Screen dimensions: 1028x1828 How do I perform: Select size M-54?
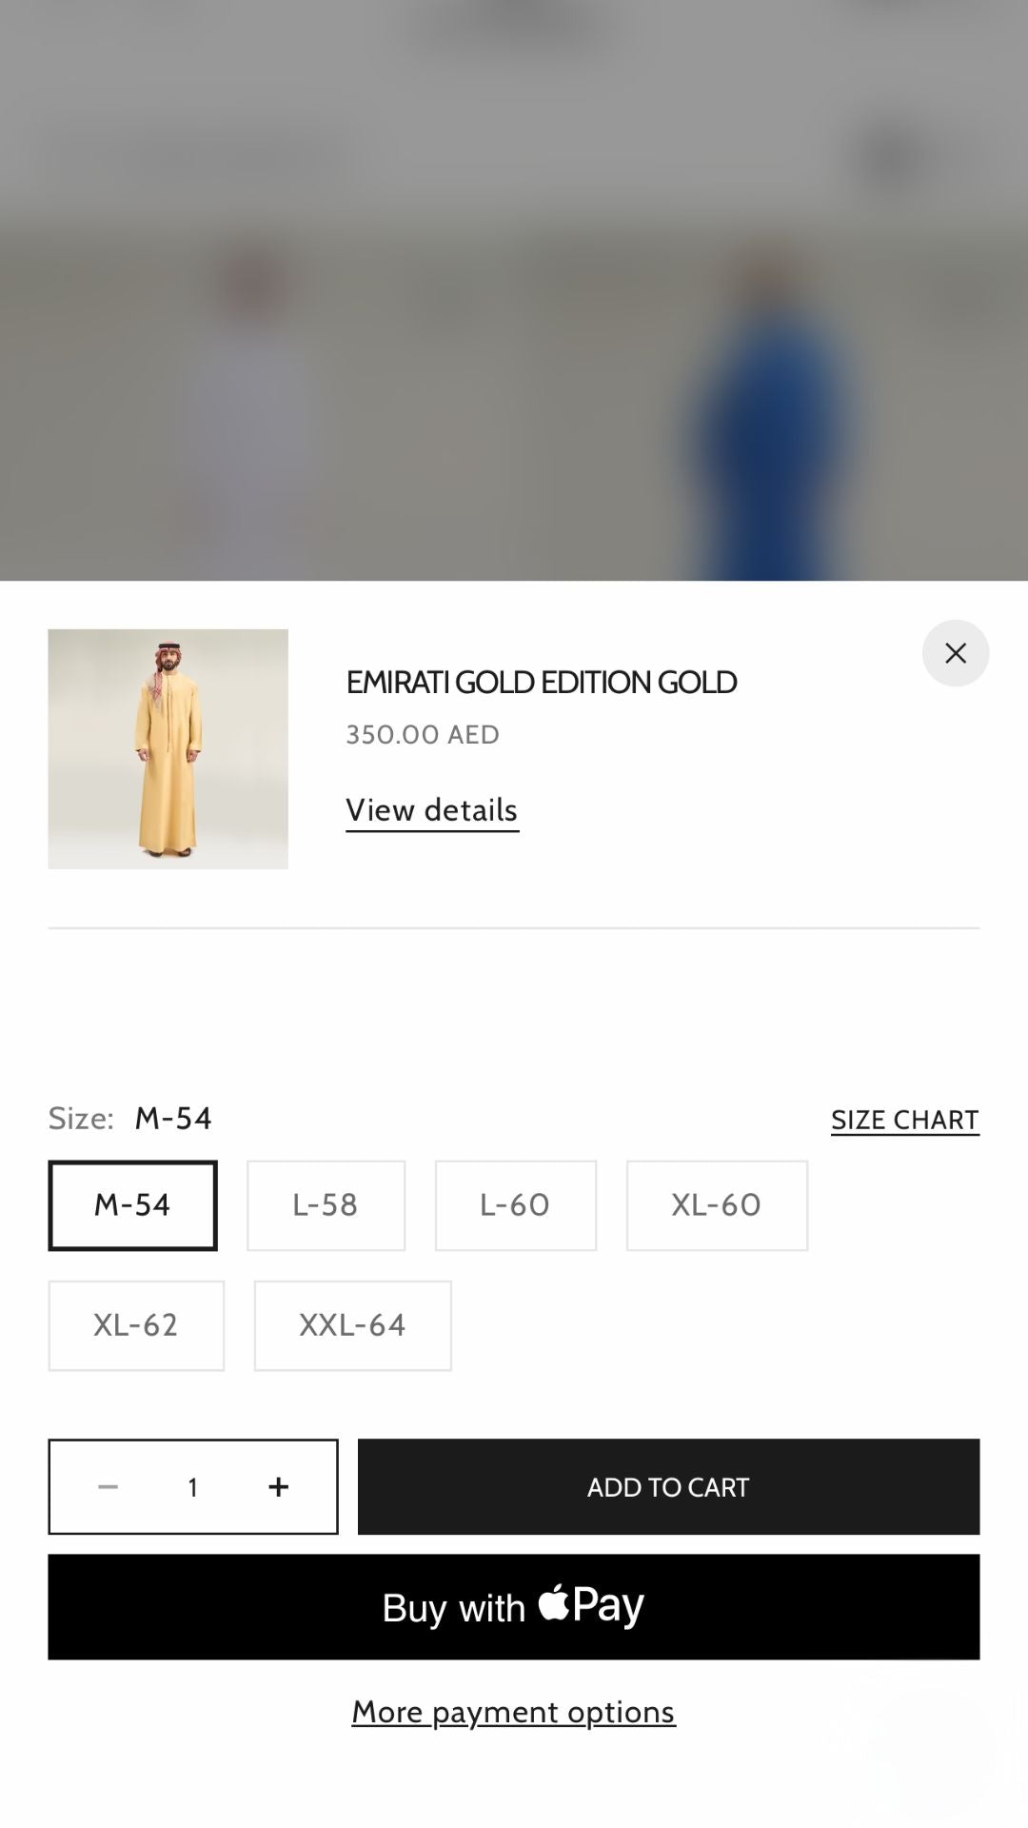pos(132,1204)
